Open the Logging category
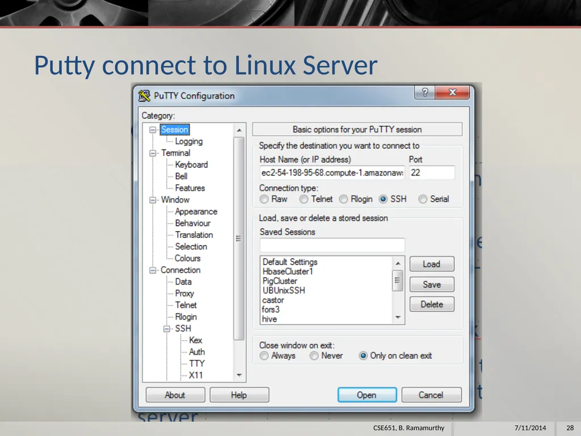 (x=188, y=141)
